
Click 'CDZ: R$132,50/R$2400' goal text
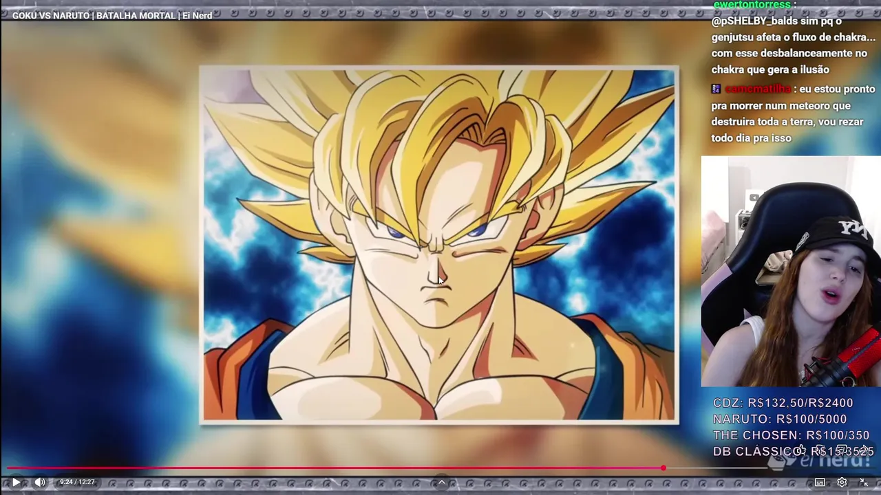[x=783, y=403]
